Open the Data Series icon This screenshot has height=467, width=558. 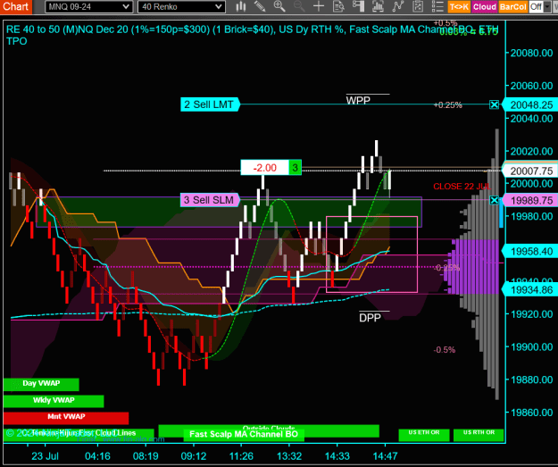coord(378,6)
